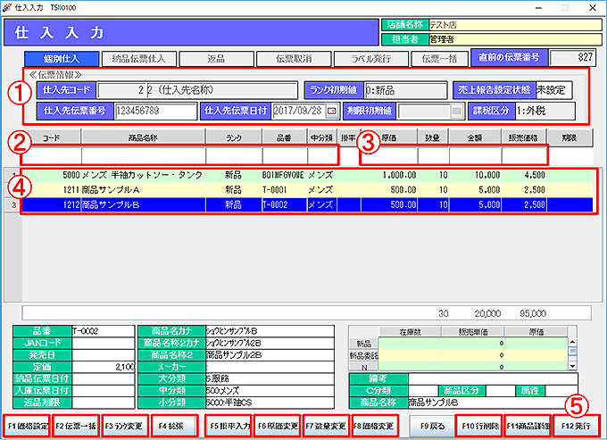Click the 仕入先伝票番号 input field
Screen dimensions: 607x440
[154, 112]
